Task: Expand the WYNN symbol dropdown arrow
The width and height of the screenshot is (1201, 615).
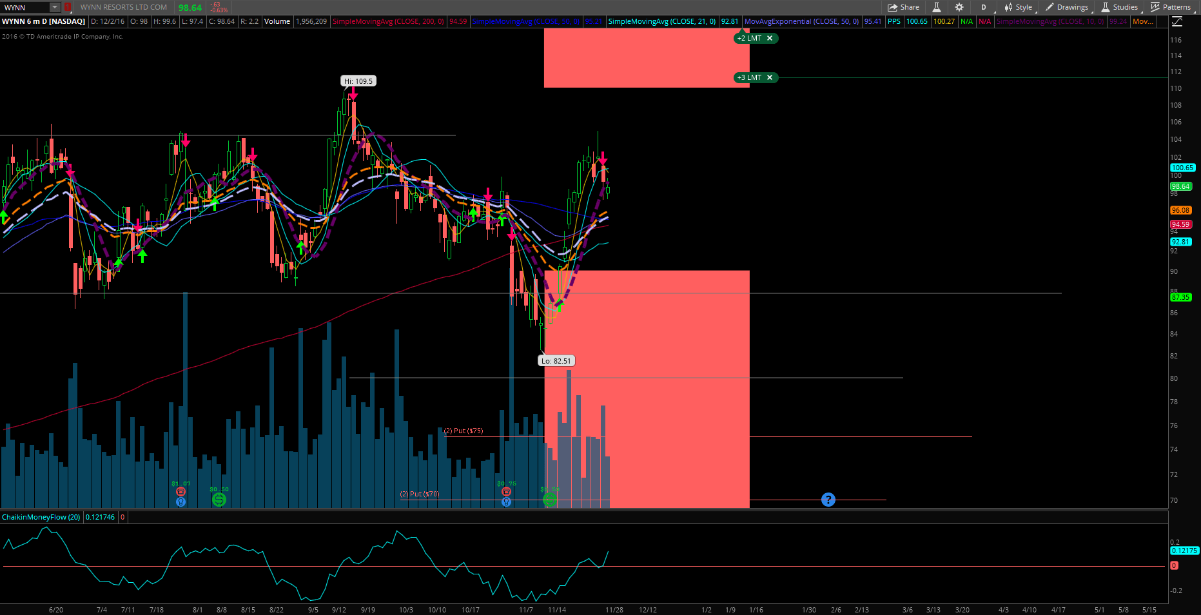Action: click(55, 7)
